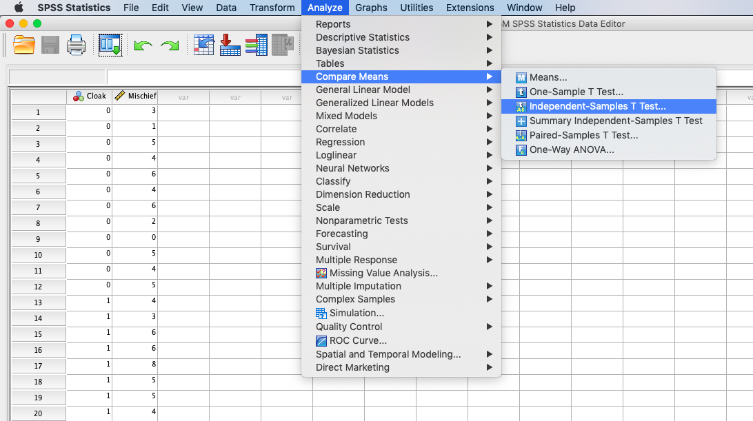Expand the Bayesian Statistics submenu arrow
Image resolution: width=753 pixels, height=421 pixels.
click(490, 50)
